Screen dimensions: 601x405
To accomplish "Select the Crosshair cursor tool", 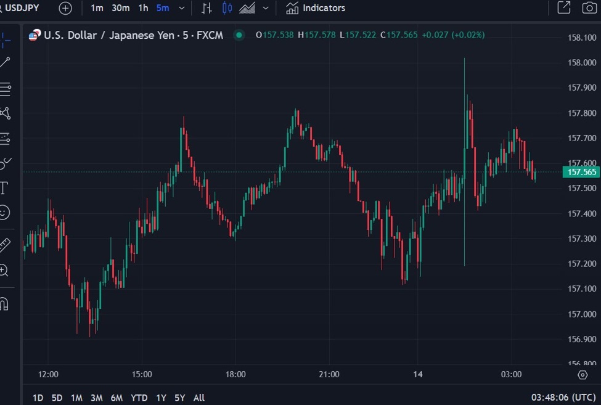I will pyautogui.click(x=7, y=38).
